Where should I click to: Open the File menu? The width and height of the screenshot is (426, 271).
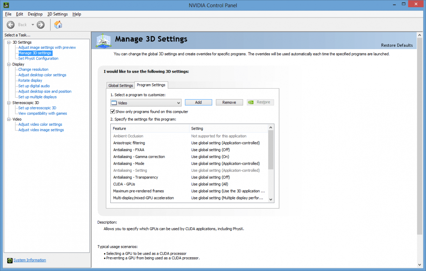point(8,14)
